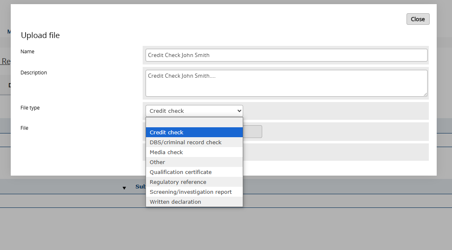Click the File type label
Viewport: 452px width, 250px height.
30,108
